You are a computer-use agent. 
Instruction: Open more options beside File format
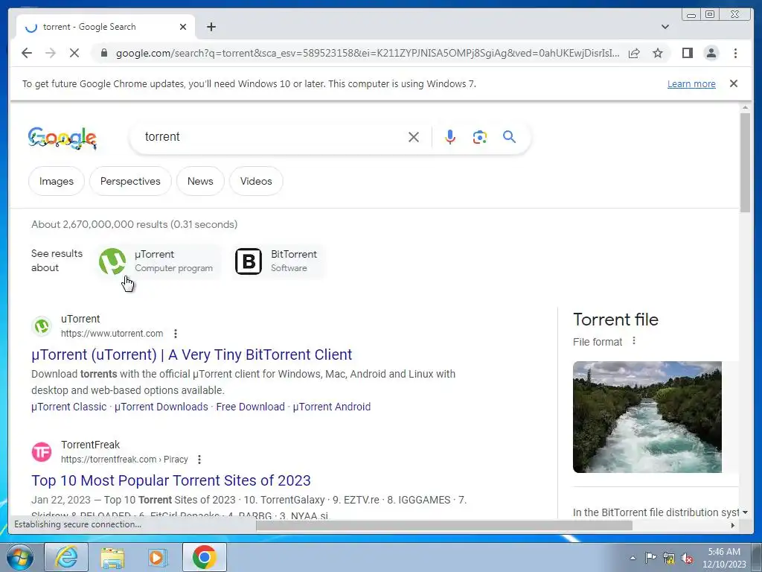click(634, 341)
